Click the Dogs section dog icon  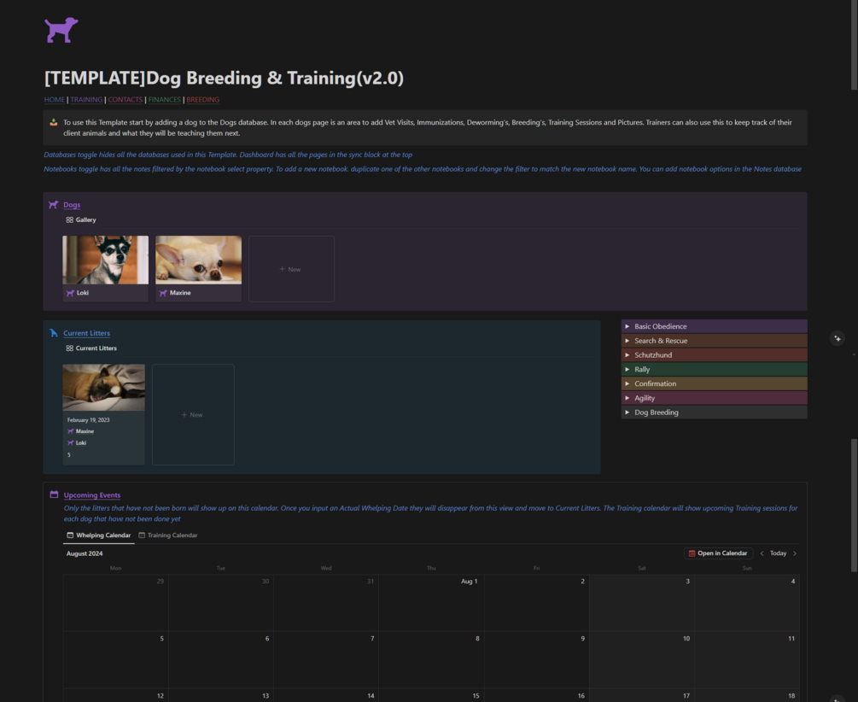coord(53,205)
